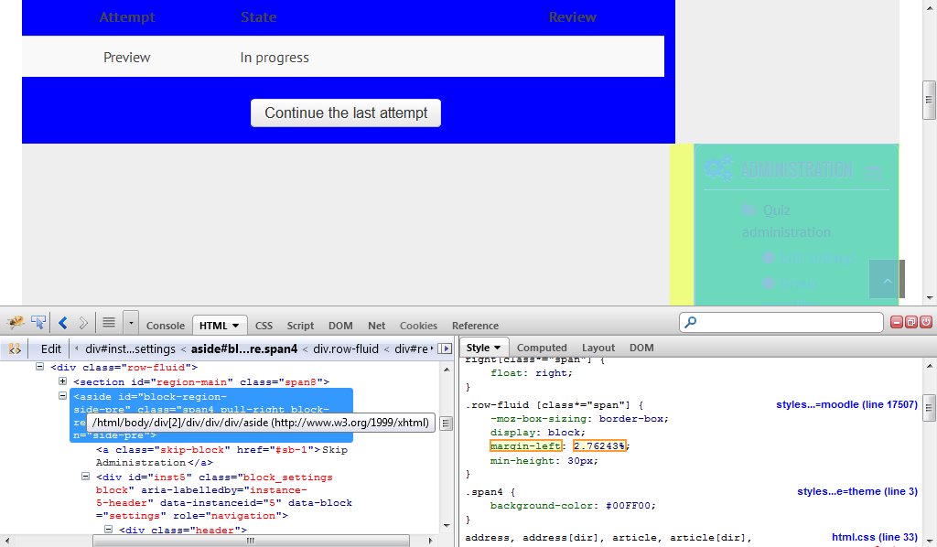
Task: Click HTML panel scrollbar down arrow
Action: pos(447,525)
